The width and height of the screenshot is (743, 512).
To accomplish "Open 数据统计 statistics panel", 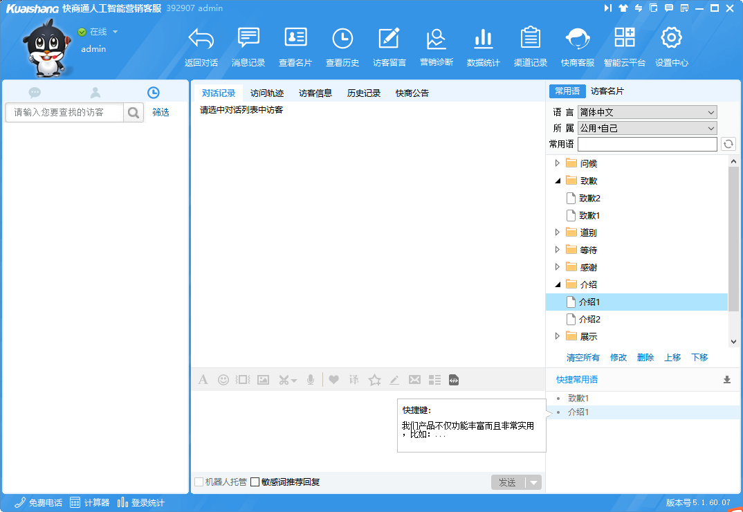I will pyautogui.click(x=483, y=45).
